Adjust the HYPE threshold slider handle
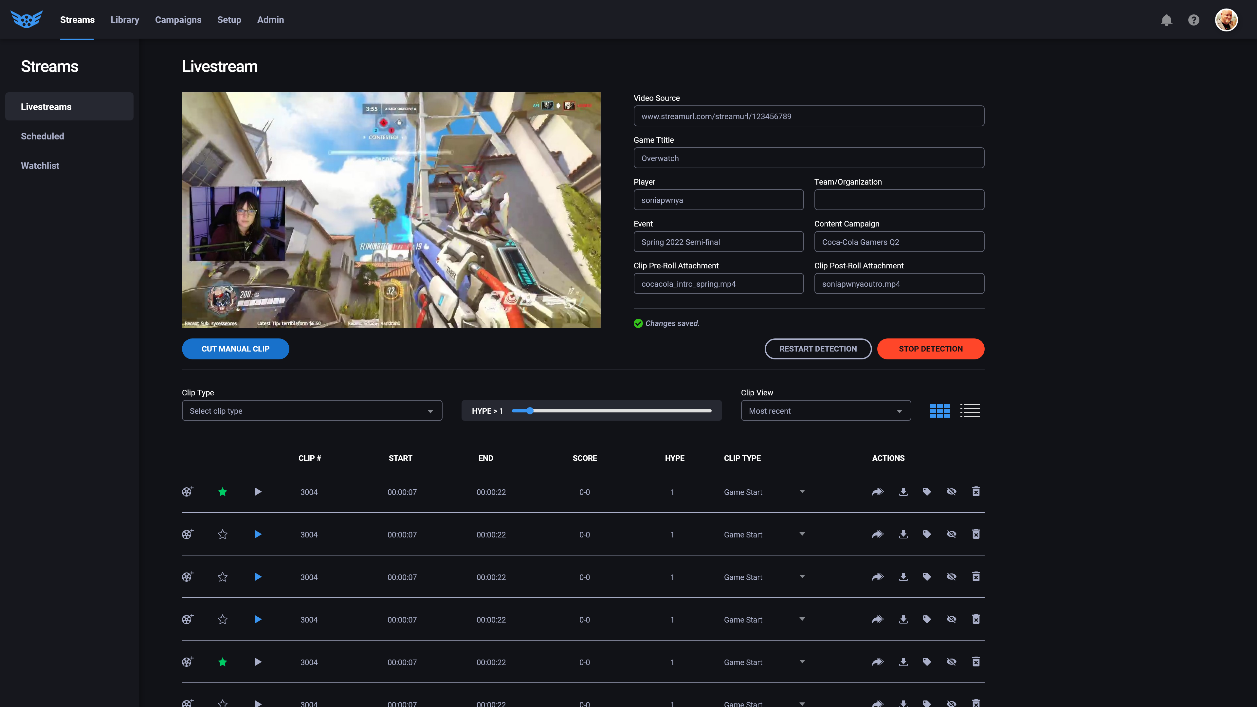1257x707 pixels. point(530,411)
